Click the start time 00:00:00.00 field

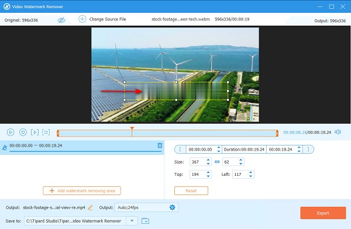pyautogui.click(x=200, y=150)
